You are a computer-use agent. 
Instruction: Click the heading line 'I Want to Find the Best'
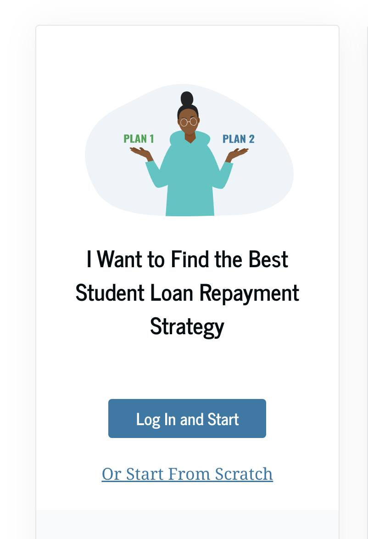tap(187, 259)
